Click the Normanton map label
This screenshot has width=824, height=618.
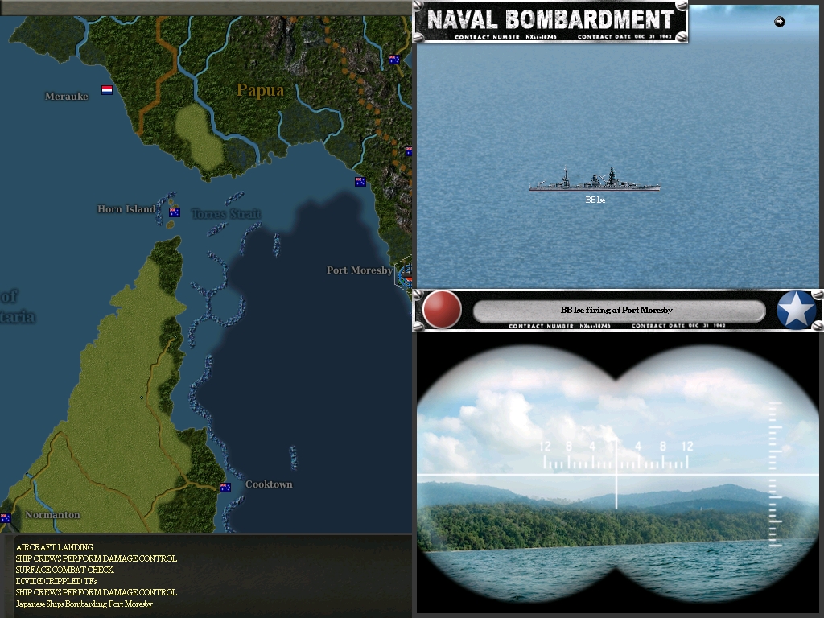point(52,515)
